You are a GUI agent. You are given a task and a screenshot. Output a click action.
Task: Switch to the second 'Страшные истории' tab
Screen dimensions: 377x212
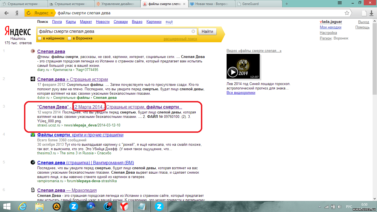tap(70, 4)
